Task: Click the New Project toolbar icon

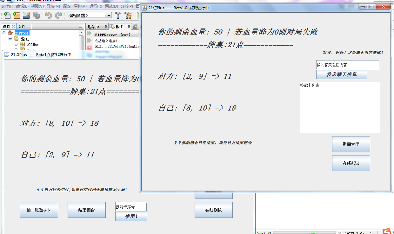Action: 17,15
